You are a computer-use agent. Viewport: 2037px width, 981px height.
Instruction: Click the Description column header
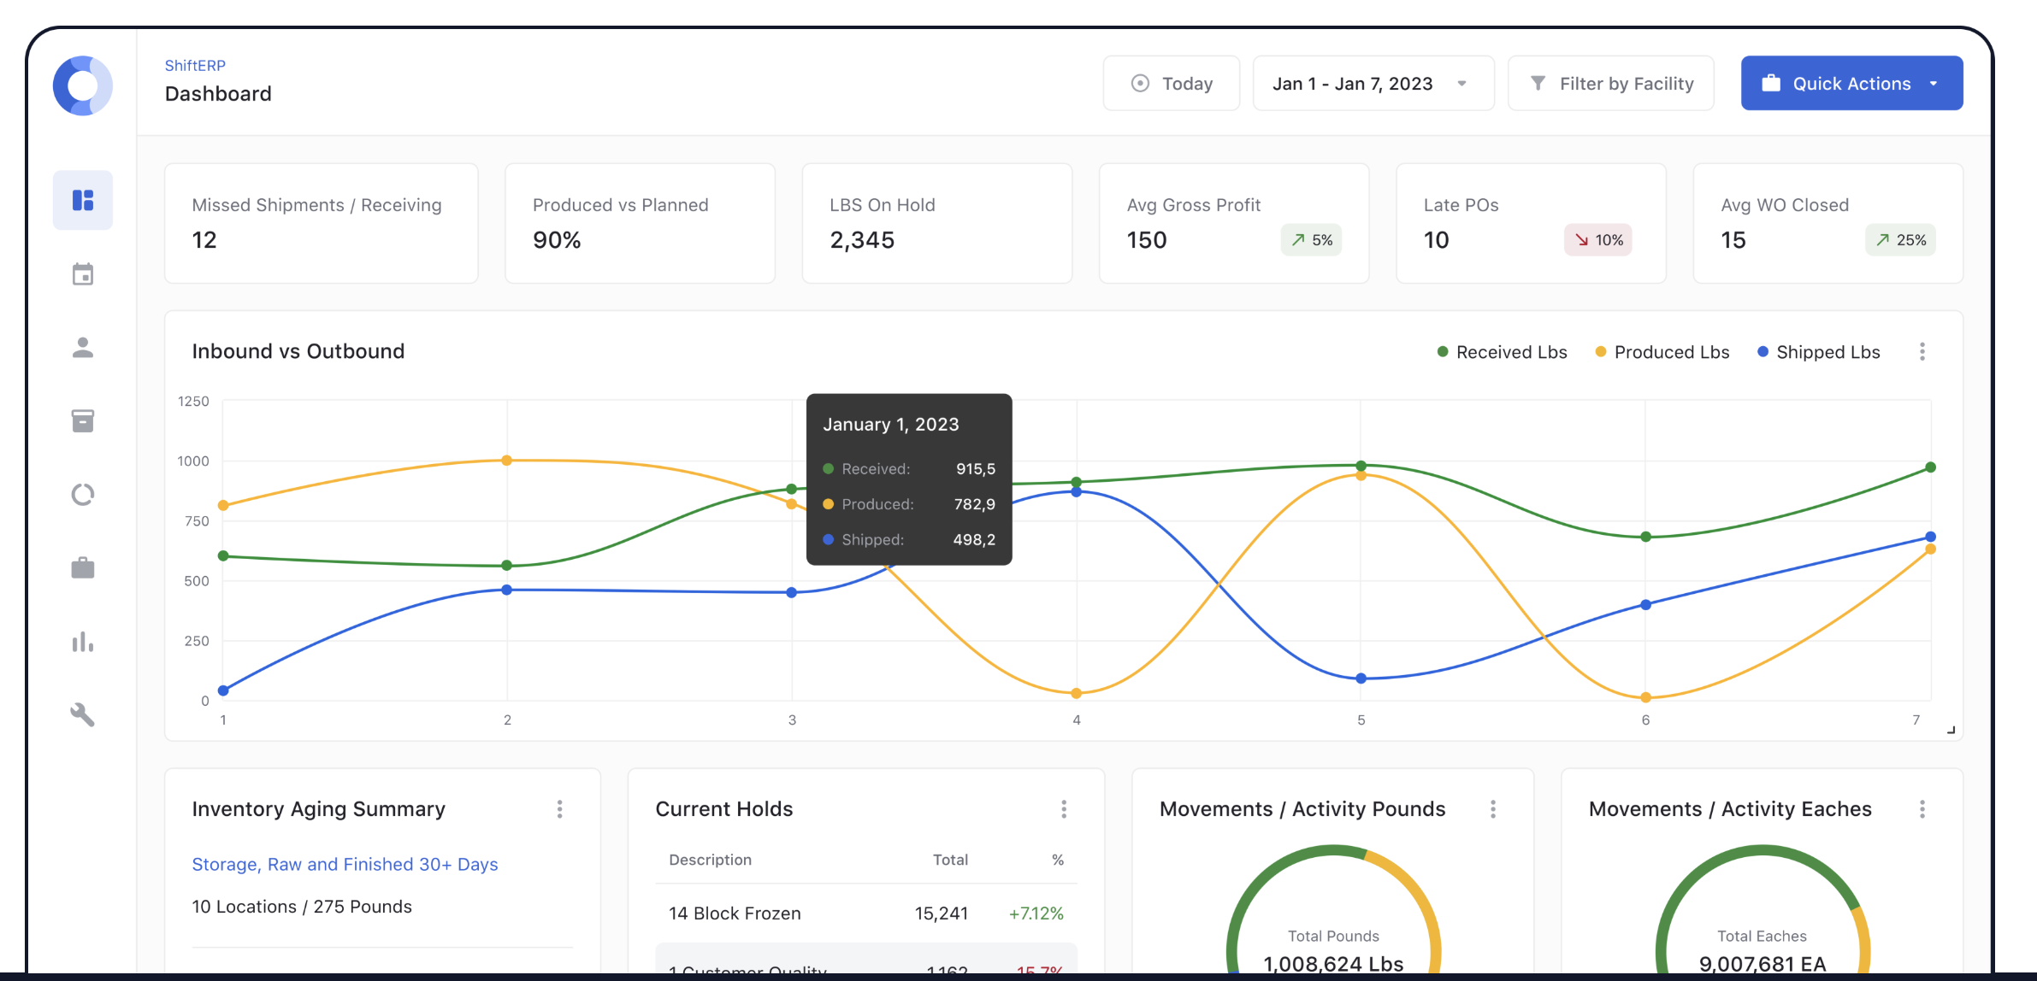tap(710, 860)
